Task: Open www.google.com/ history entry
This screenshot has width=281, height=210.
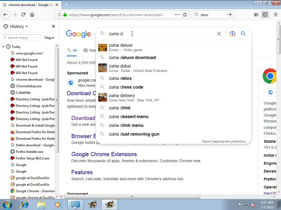Action: [x=29, y=53]
